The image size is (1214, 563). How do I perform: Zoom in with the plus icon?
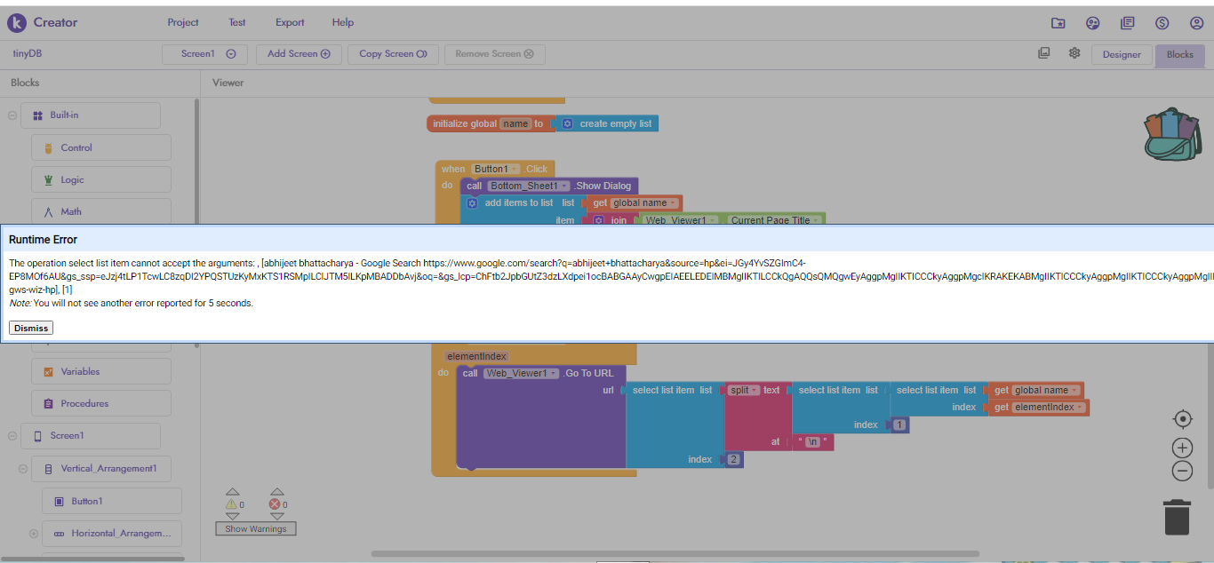coord(1182,448)
